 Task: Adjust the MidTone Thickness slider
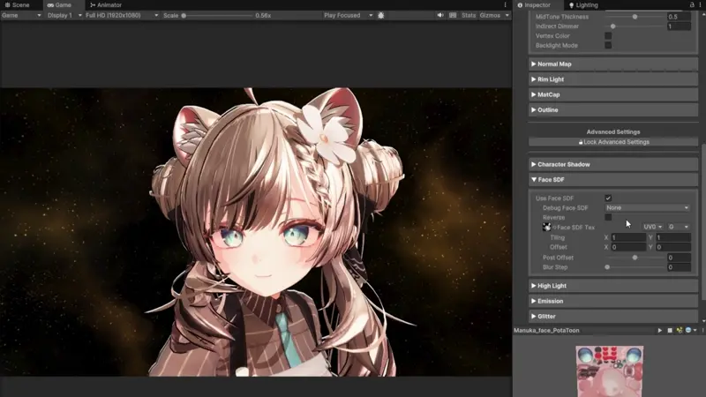pyautogui.click(x=635, y=17)
